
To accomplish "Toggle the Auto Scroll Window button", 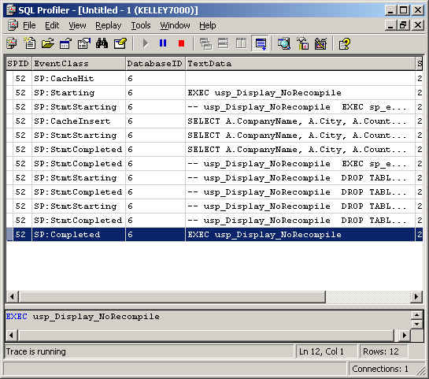I will [261, 43].
